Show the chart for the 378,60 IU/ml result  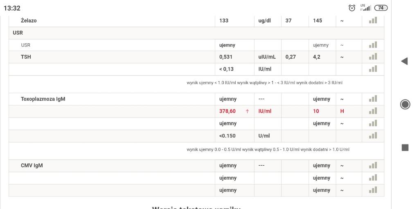point(373,111)
